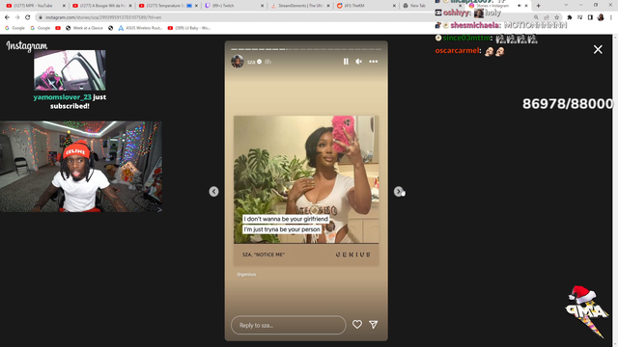Close the MPR - YouTube tab
618x347 pixels.
(x=64, y=6)
